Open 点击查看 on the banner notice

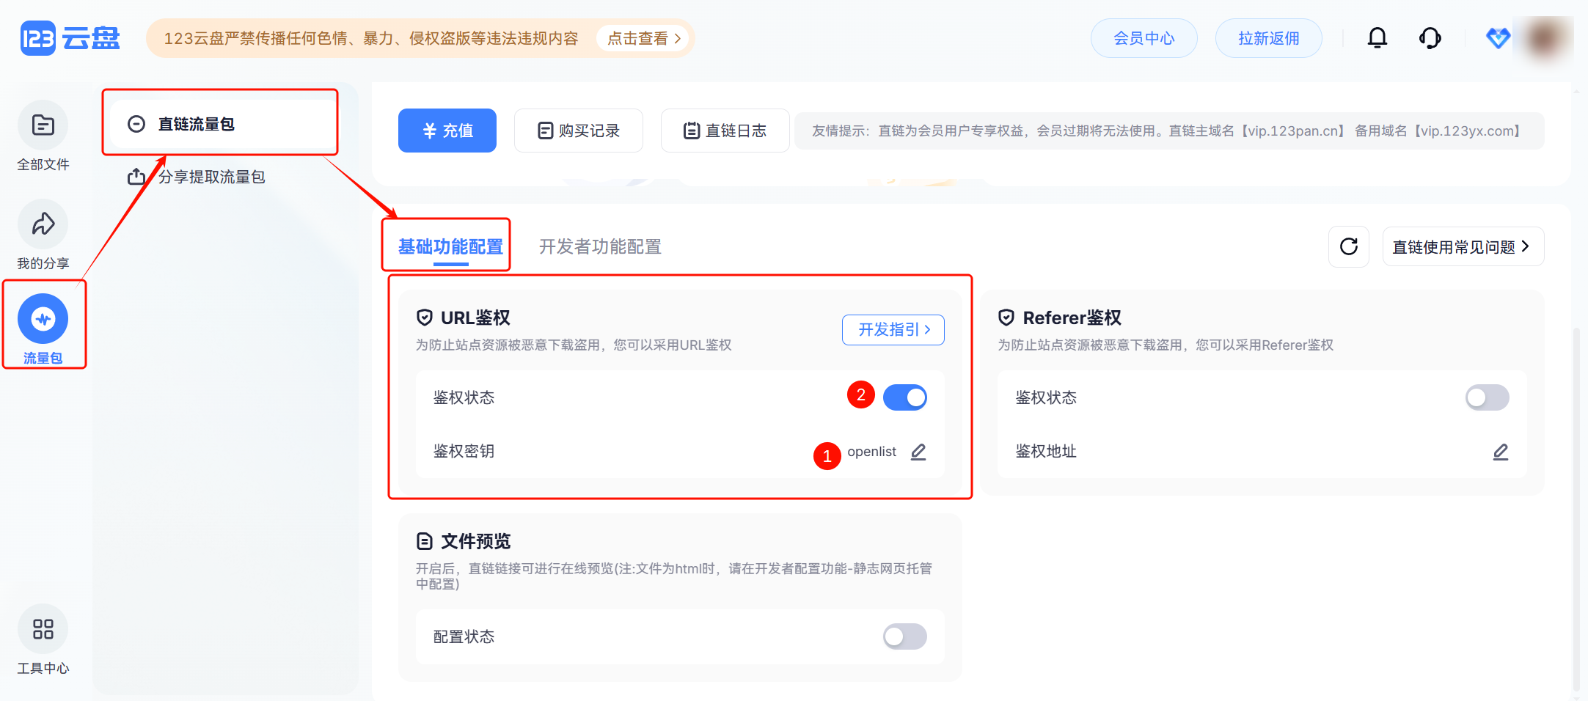click(x=643, y=38)
